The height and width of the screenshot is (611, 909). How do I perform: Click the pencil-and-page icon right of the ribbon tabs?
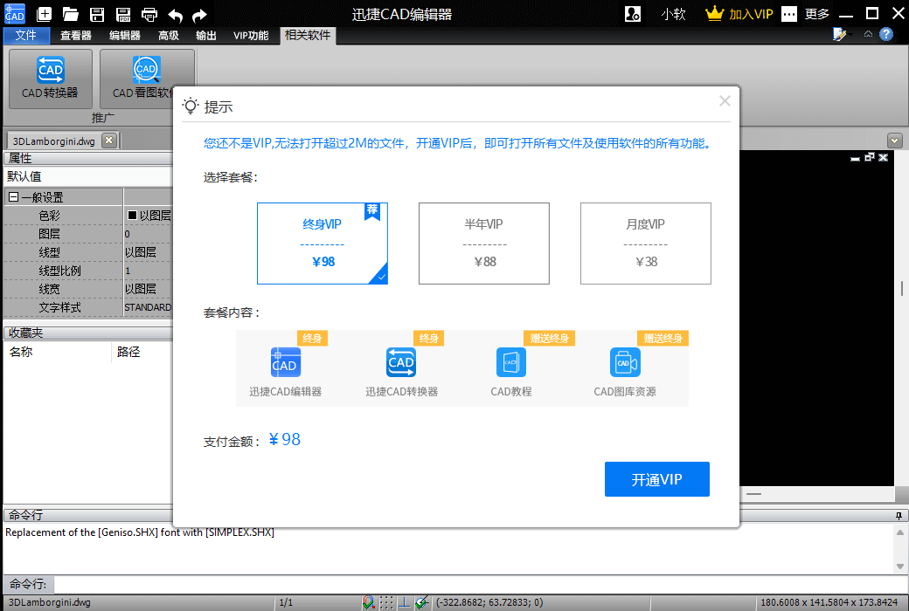[x=839, y=35]
